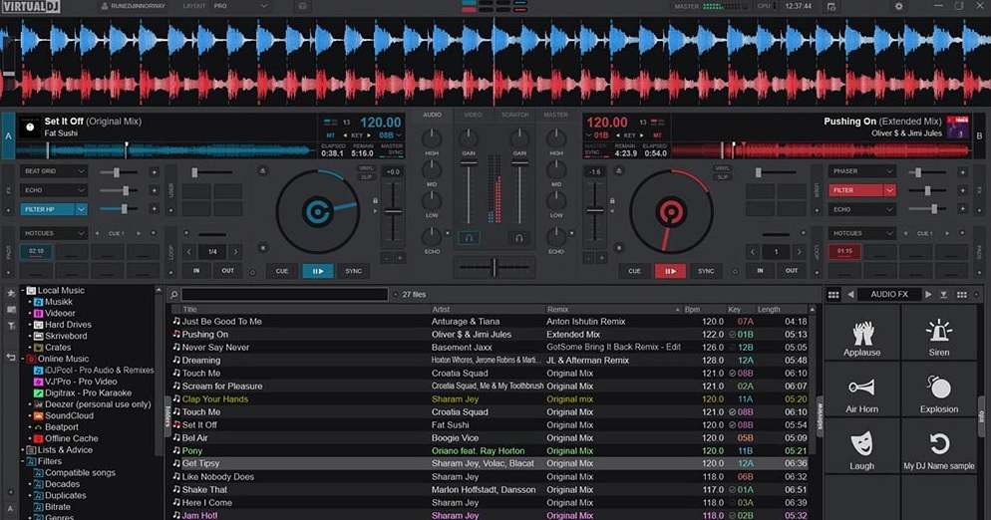991x520 pixels.
Task: Switch to the VIDEO mixer tab
Action: [473, 115]
